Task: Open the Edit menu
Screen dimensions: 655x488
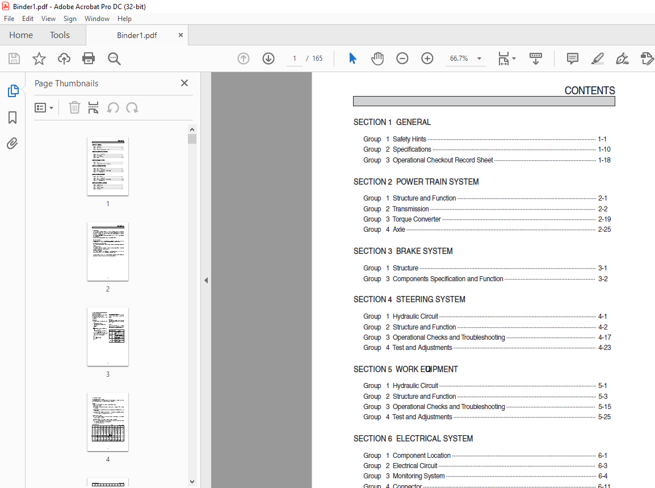Action: (28, 18)
